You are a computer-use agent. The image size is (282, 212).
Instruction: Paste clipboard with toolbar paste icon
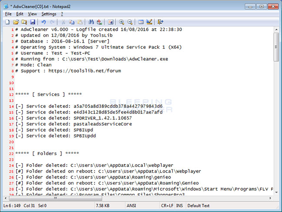click(80, 22)
